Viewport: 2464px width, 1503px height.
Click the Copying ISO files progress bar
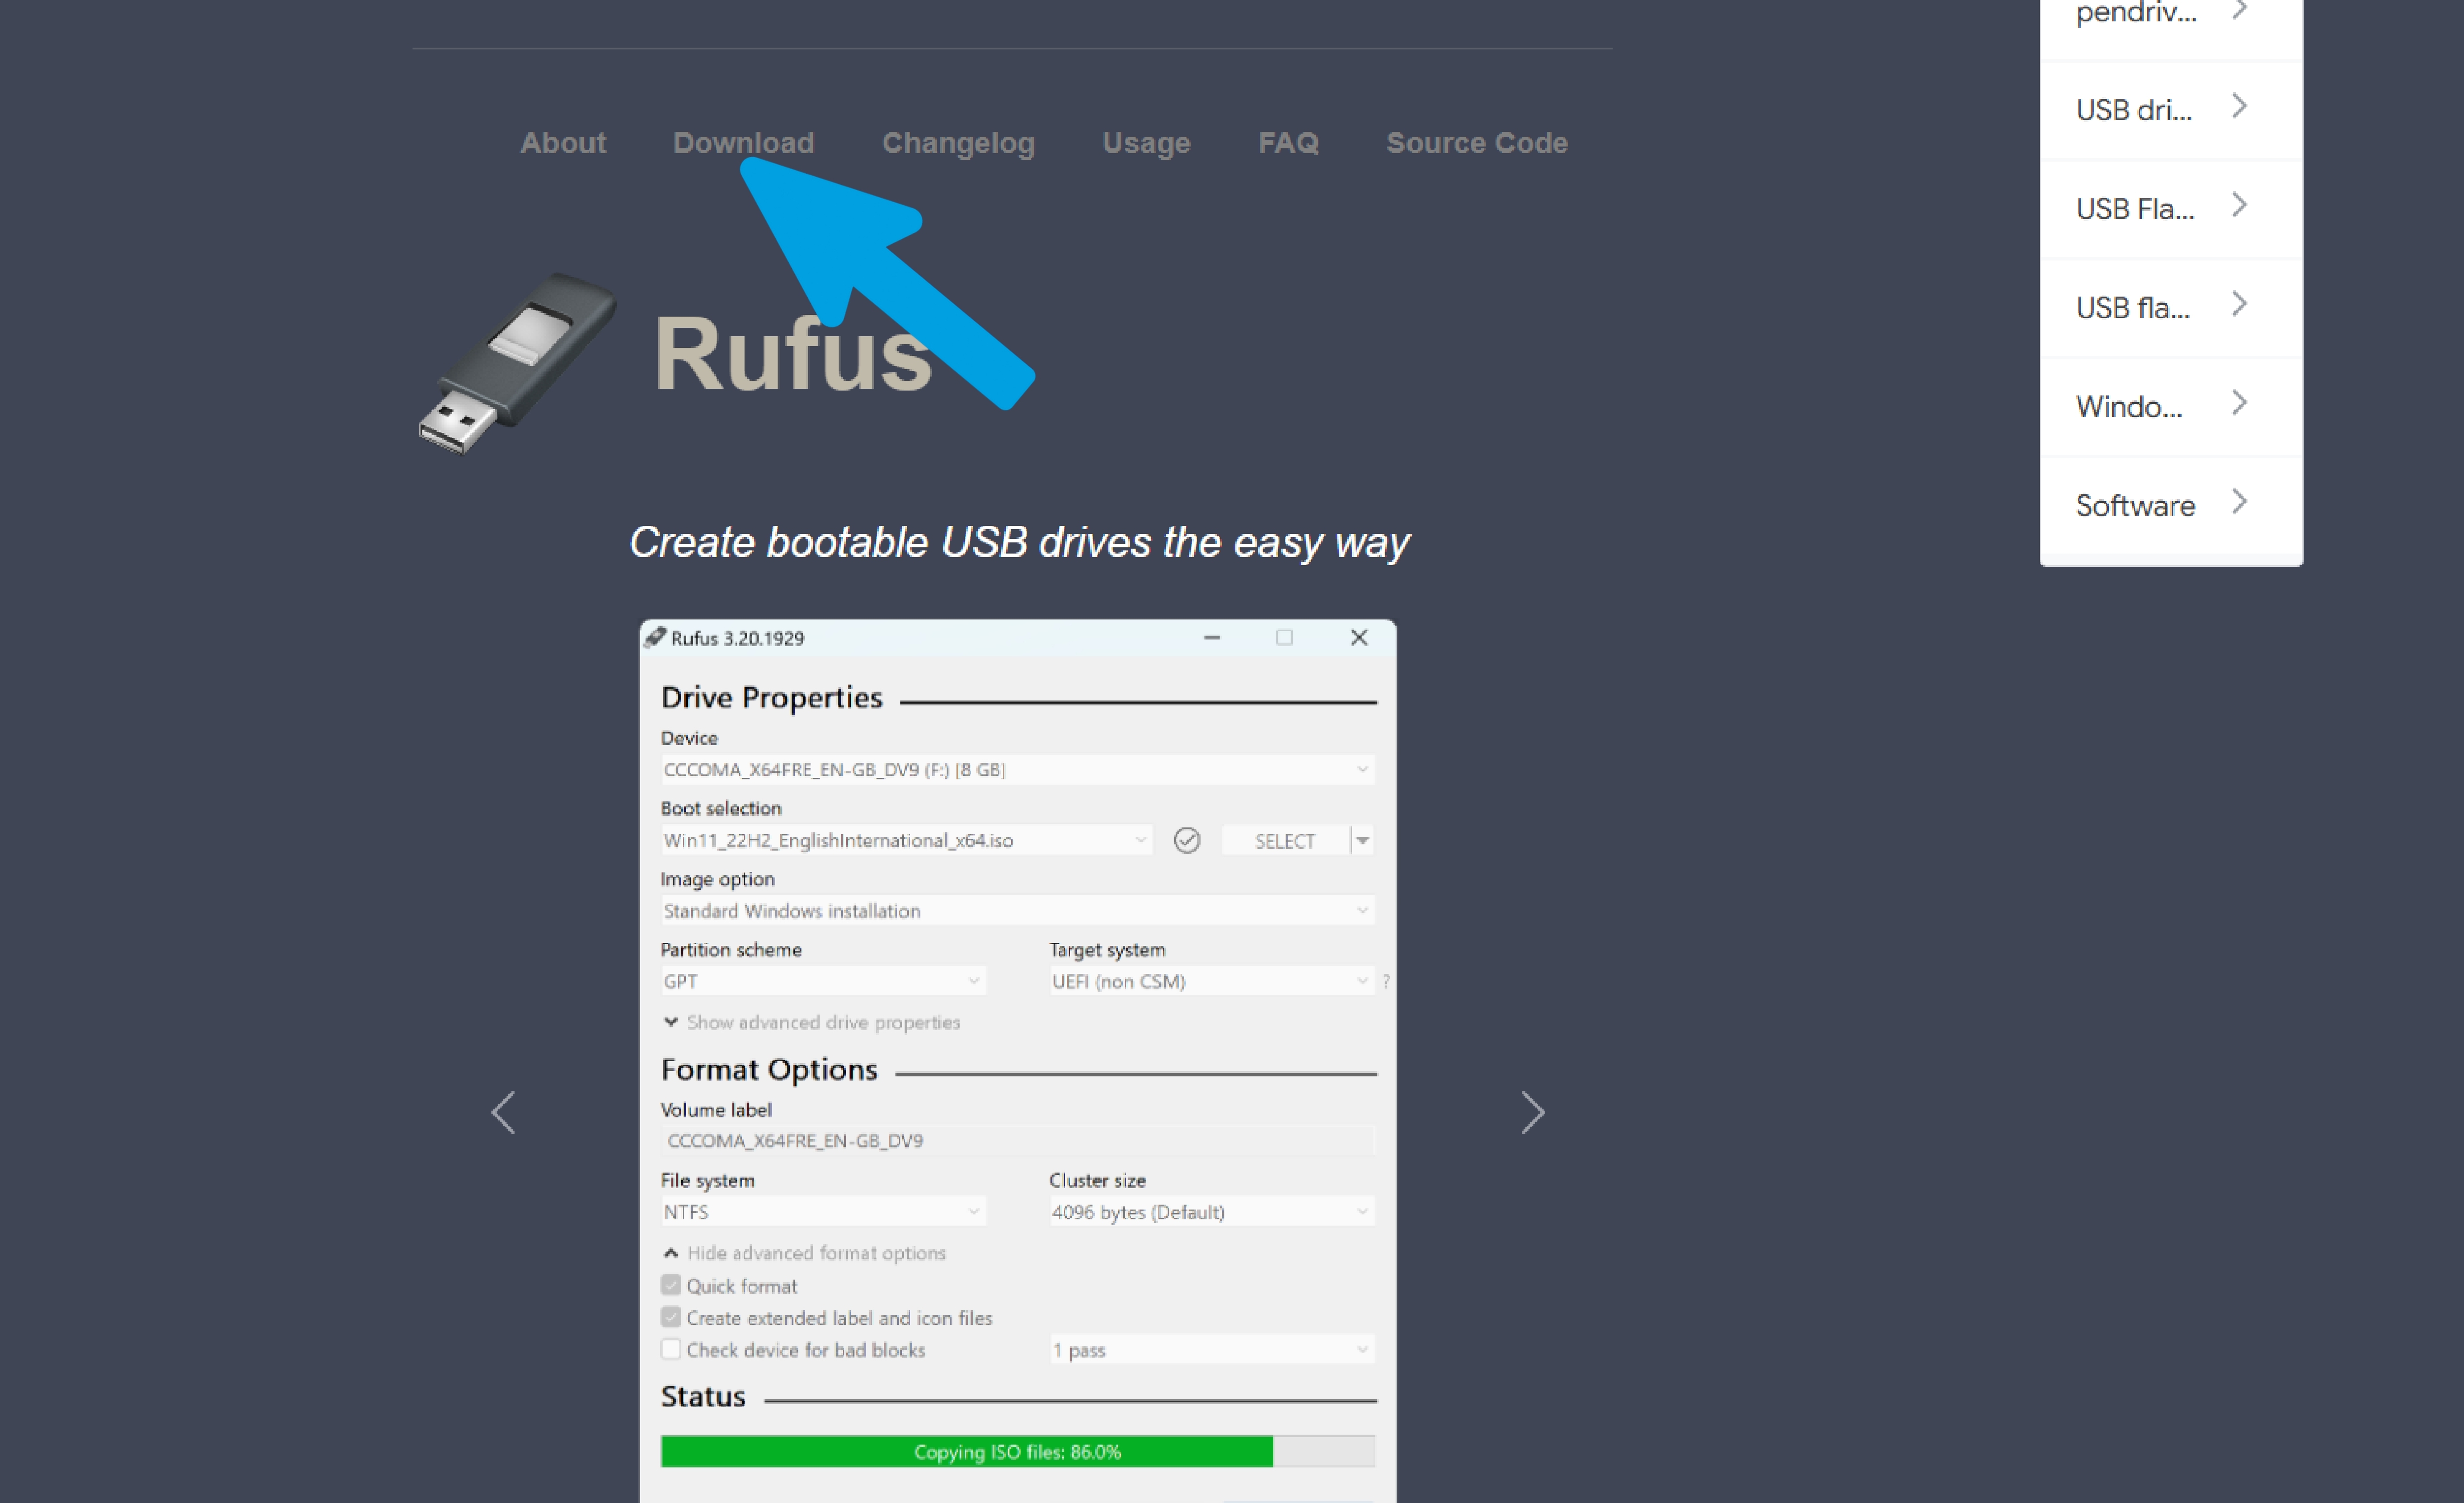click(x=1017, y=1451)
